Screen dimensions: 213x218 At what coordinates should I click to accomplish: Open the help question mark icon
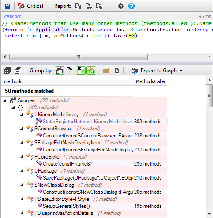131,6
